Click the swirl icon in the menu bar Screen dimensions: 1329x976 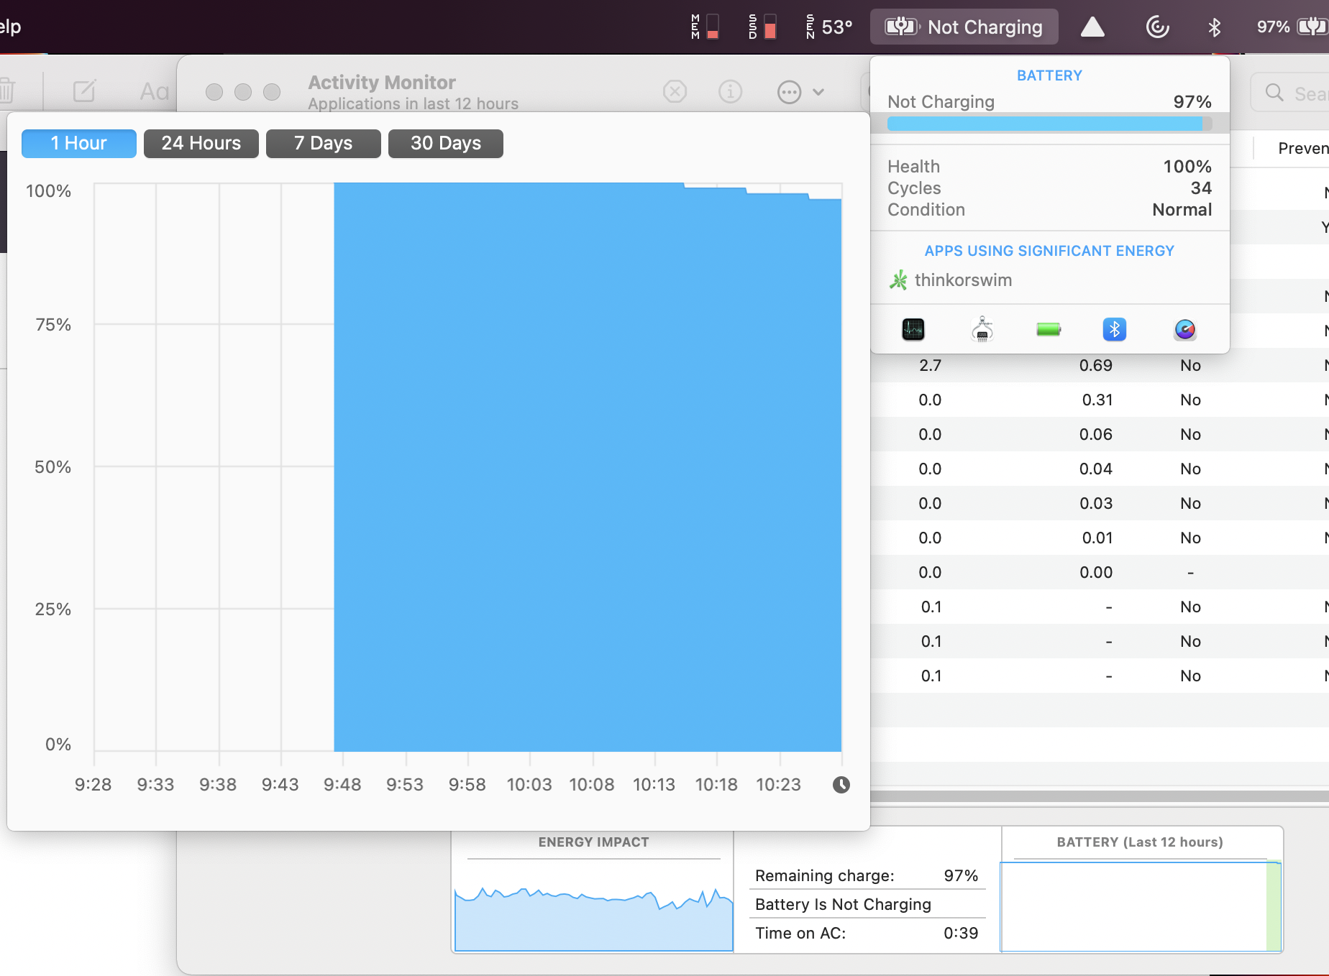[x=1157, y=27]
